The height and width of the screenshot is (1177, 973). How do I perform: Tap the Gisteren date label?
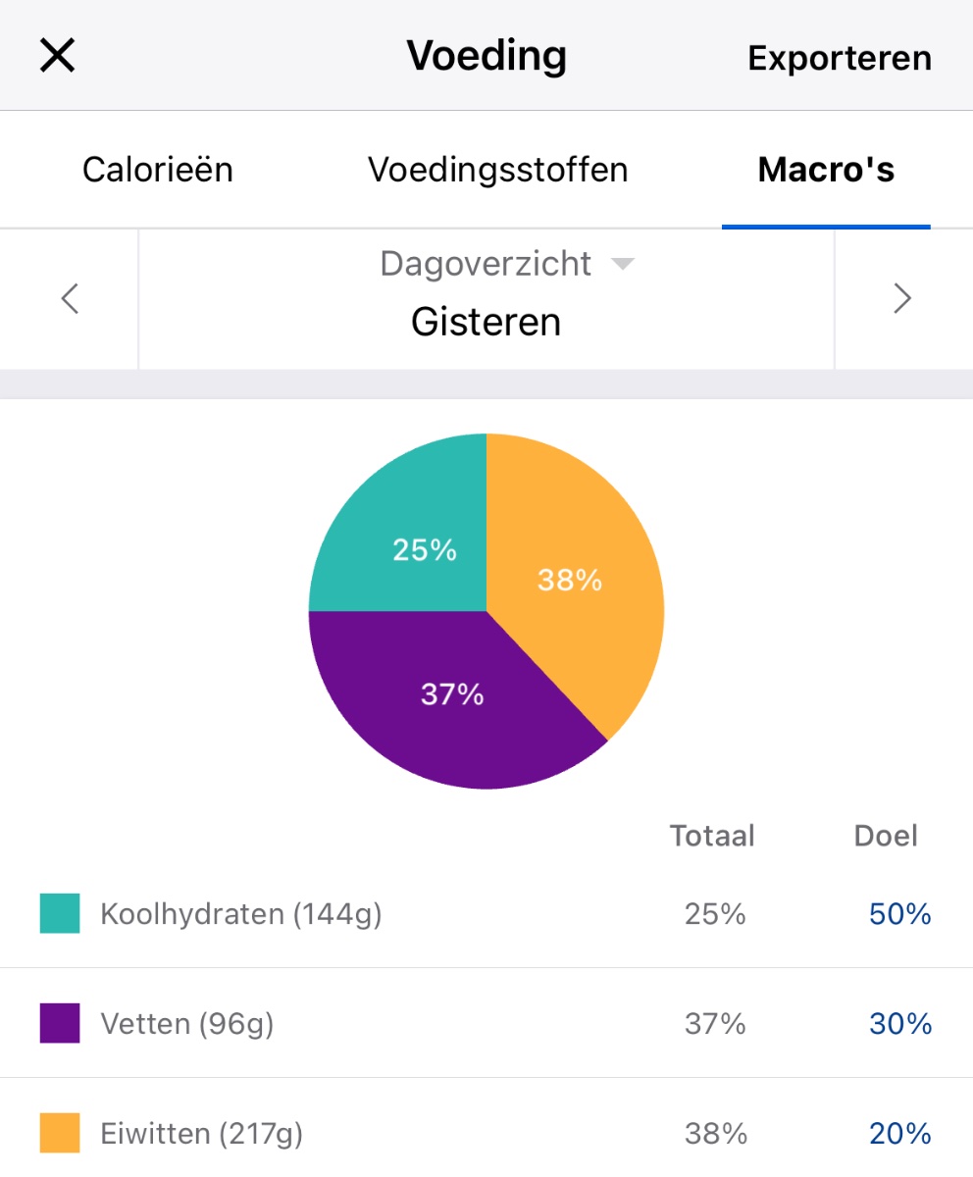tap(486, 322)
